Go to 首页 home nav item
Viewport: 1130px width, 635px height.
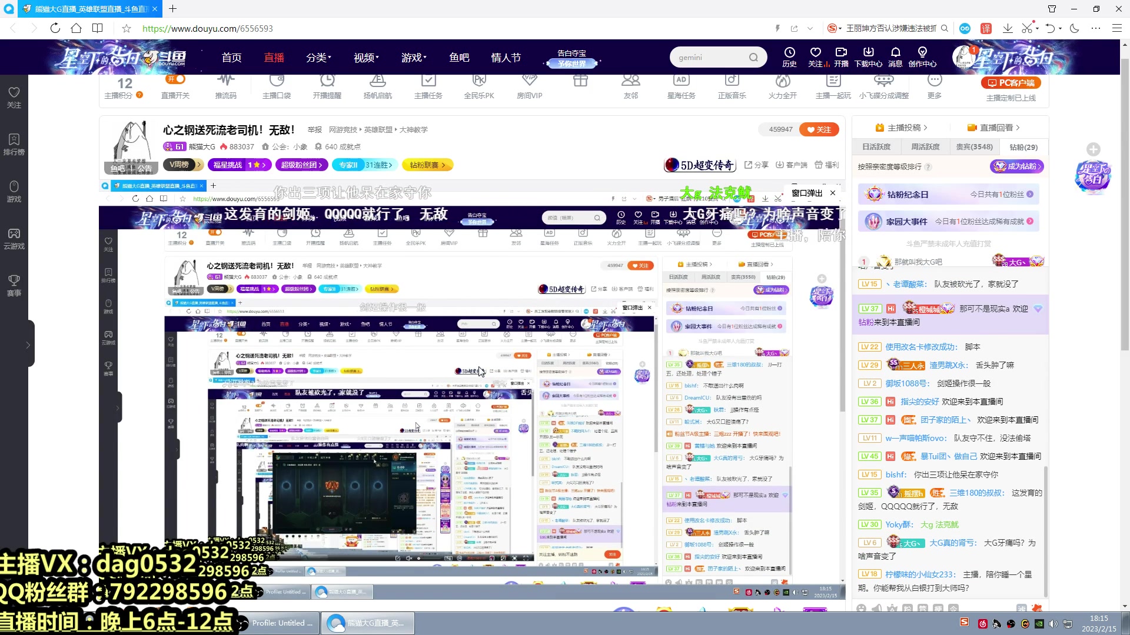[231, 58]
